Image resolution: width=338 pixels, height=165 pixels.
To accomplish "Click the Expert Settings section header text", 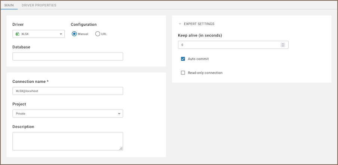I will point(199,24).
